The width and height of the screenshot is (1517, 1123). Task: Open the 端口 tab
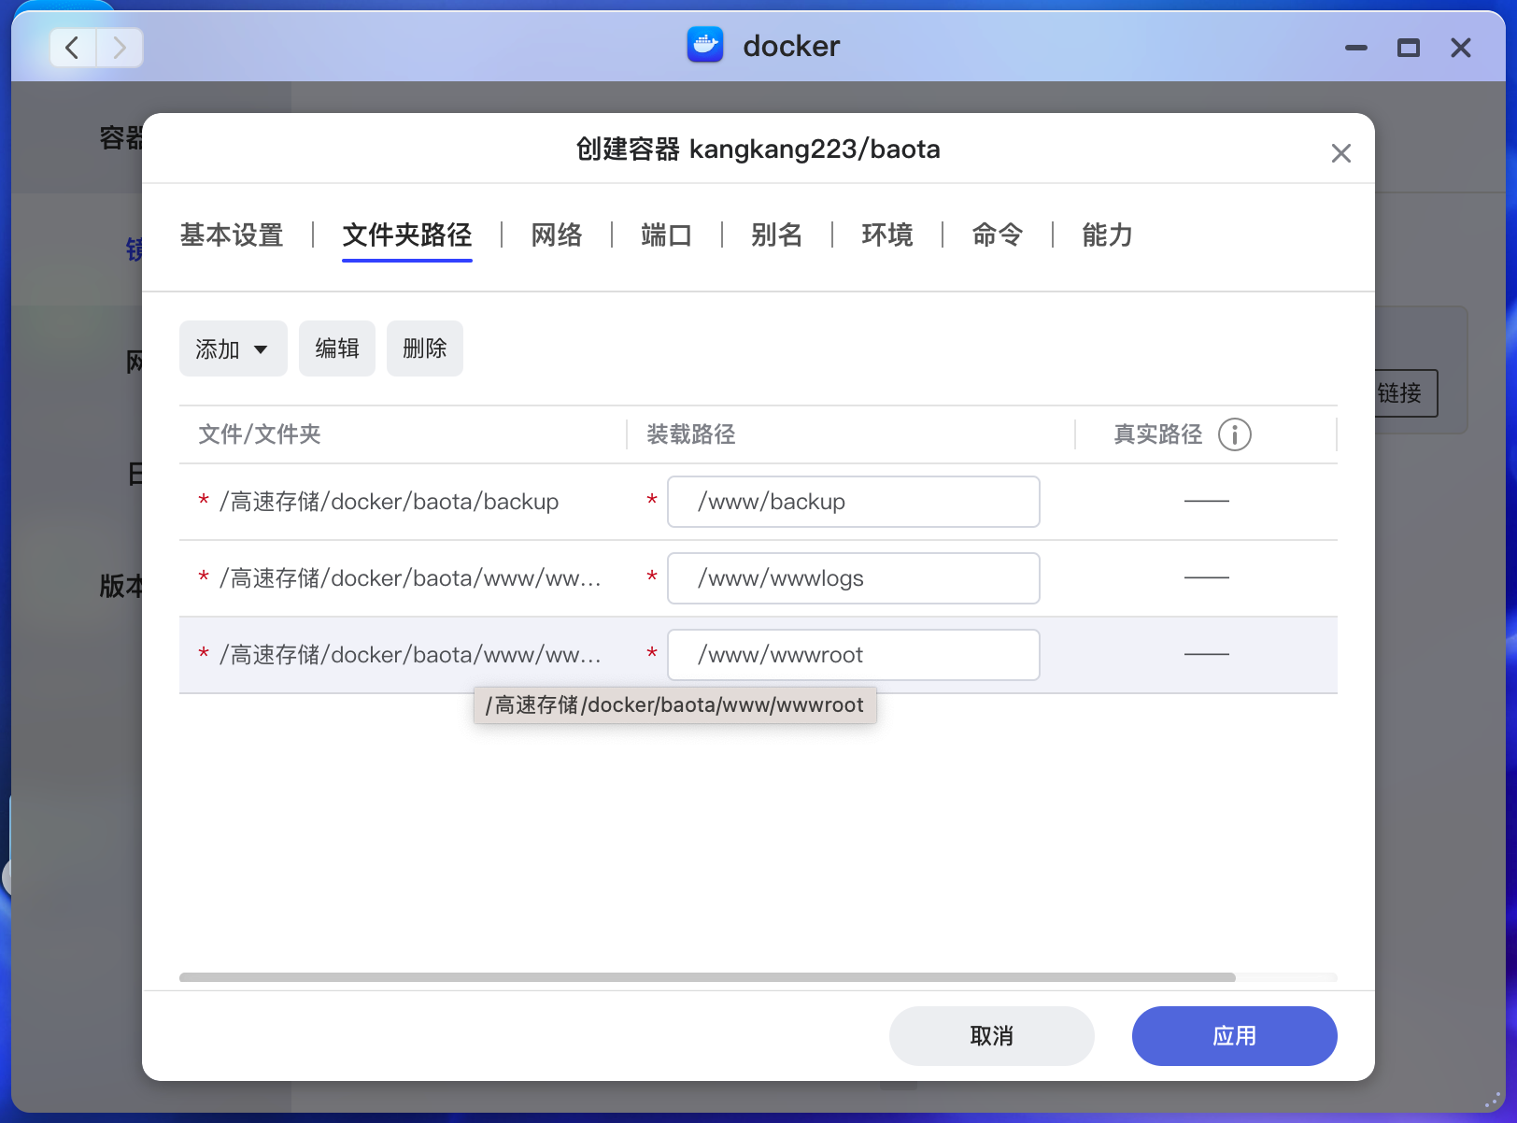coord(667,235)
